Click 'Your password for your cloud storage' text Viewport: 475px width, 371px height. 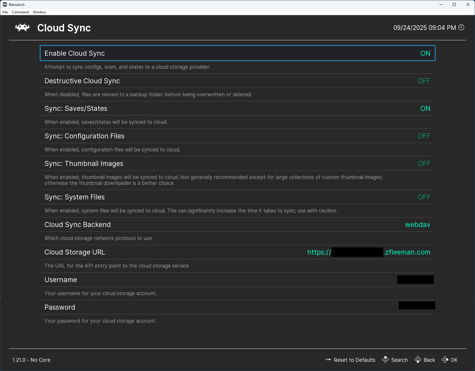tap(100, 321)
